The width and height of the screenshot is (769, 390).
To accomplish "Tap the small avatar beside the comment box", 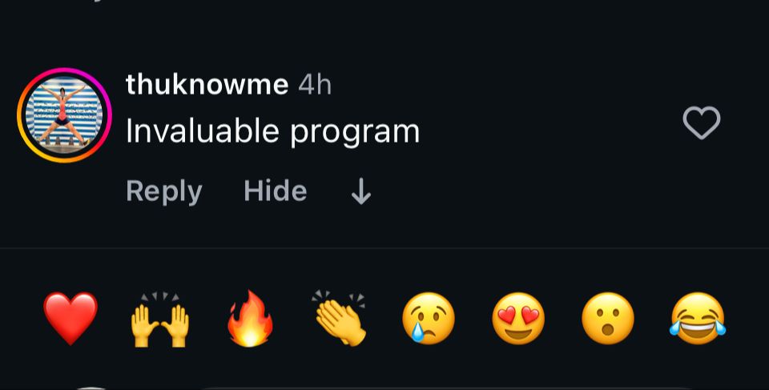I will pyautogui.click(x=92, y=388).
